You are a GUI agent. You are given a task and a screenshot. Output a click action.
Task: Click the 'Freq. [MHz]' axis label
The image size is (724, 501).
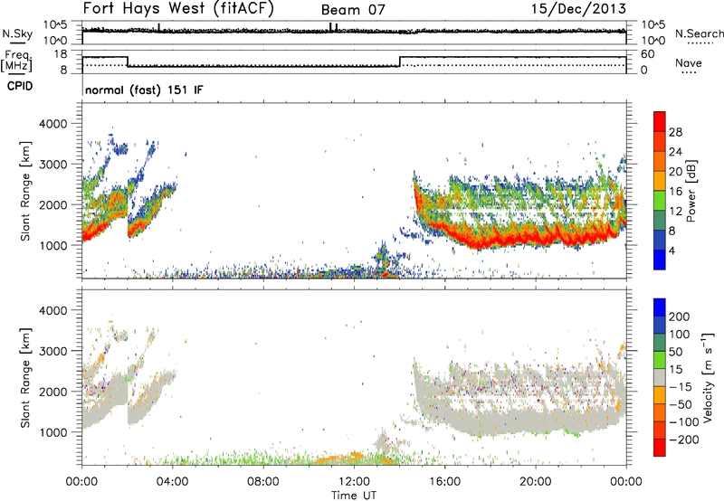[17, 61]
